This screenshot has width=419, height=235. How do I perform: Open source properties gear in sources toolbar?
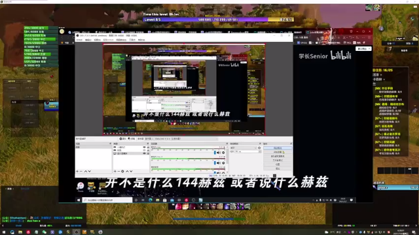[122, 171]
